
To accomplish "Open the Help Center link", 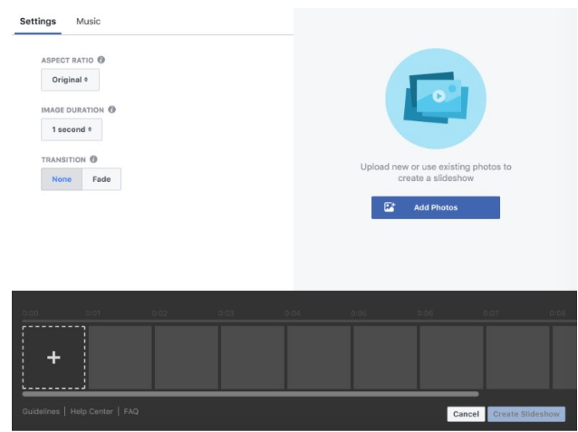I will click(92, 411).
